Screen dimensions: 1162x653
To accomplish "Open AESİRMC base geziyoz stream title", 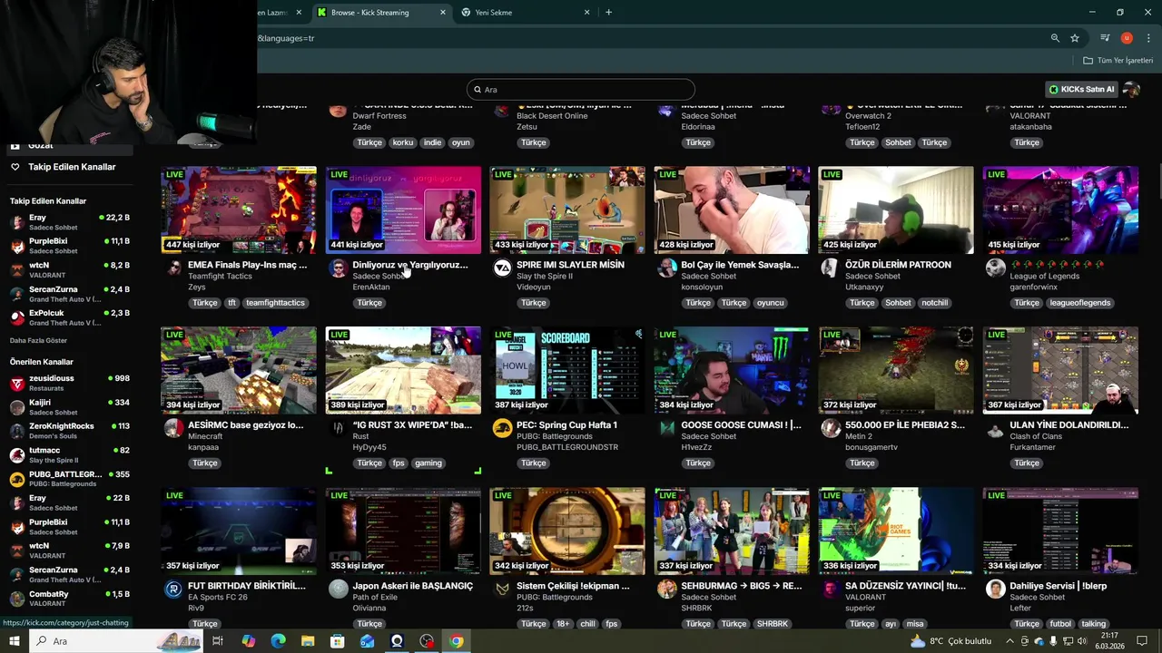I will click(x=246, y=424).
